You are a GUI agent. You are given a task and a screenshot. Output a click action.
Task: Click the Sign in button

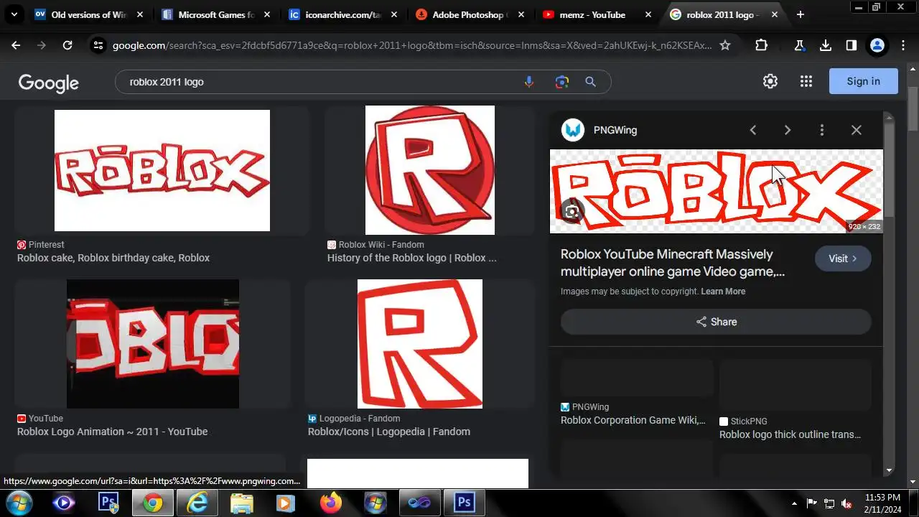(x=864, y=81)
